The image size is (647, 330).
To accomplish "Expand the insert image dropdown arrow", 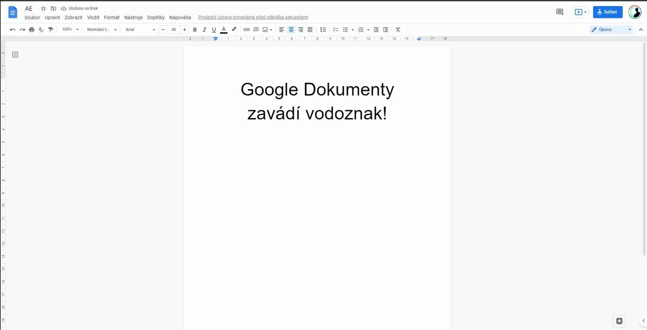I will coord(271,30).
